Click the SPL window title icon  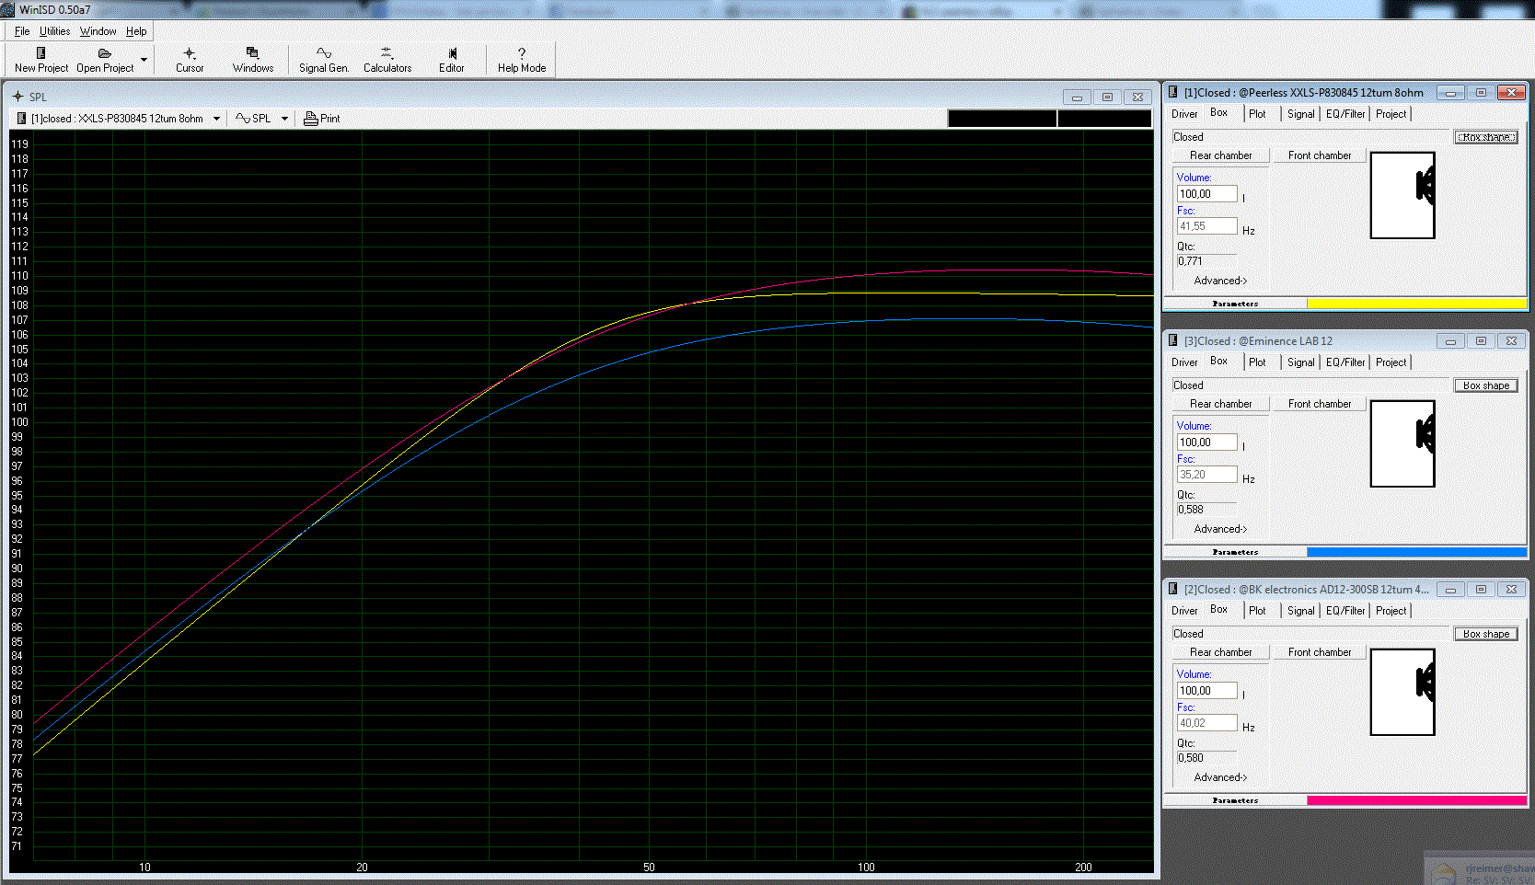(17, 97)
